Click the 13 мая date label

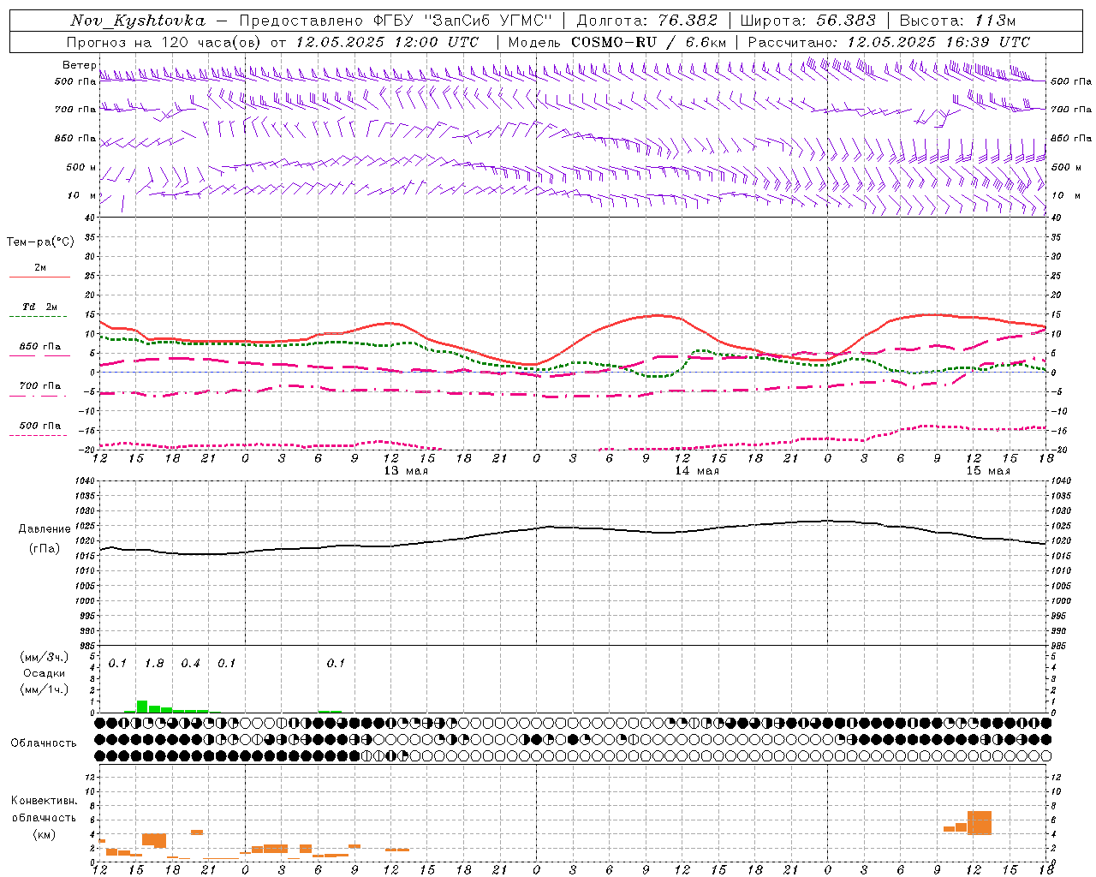tap(406, 471)
